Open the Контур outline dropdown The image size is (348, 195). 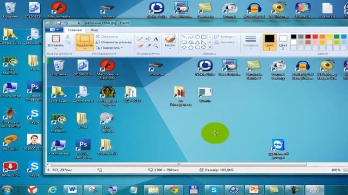click(x=225, y=37)
